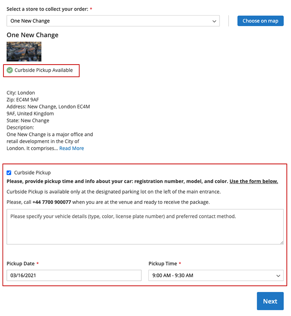This screenshot has width=291, height=316.
Task: Click the resize handle of the vehicle details textarea
Action: point(281,242)
